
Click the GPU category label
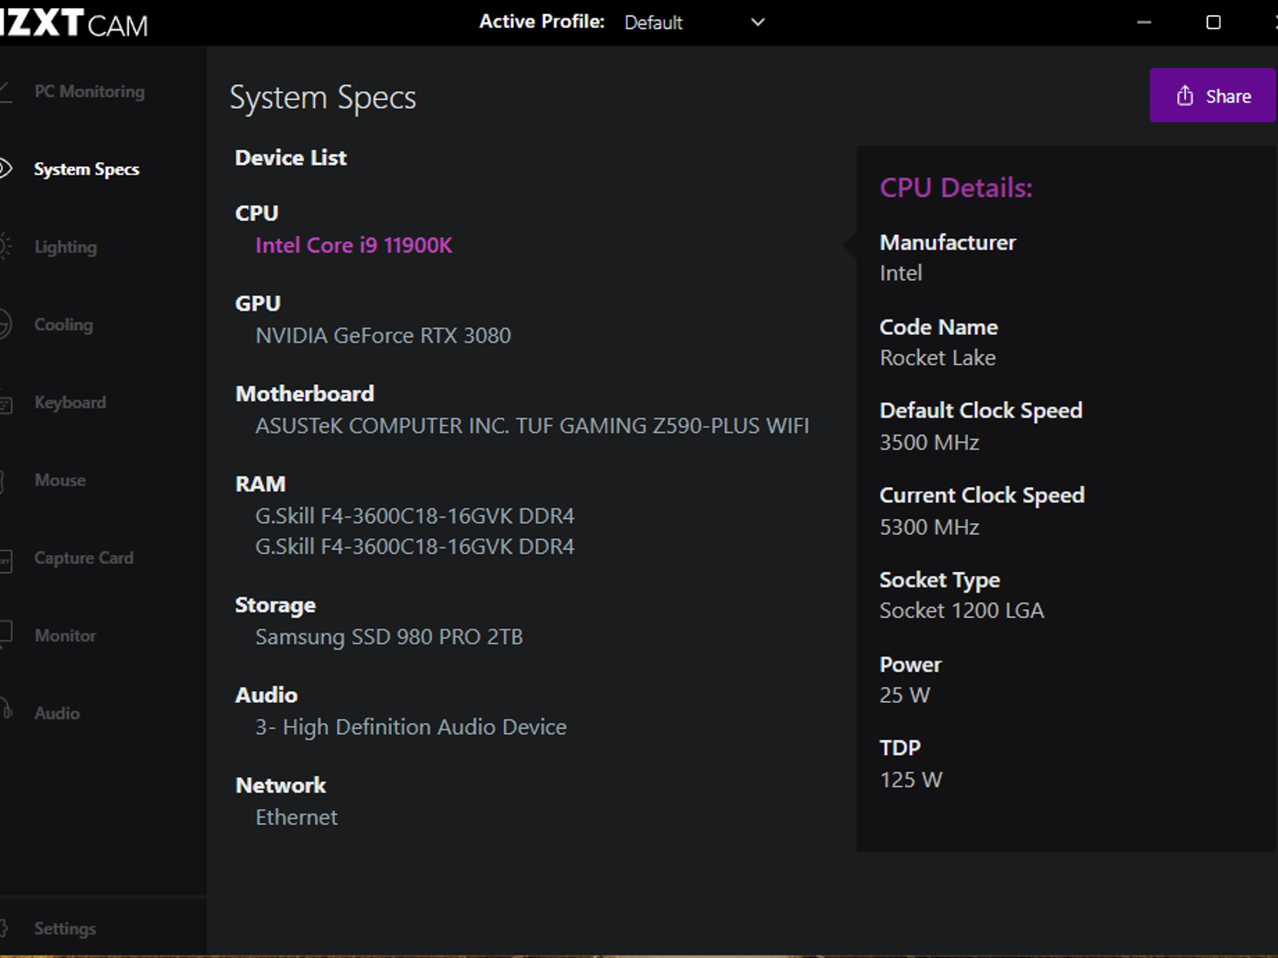[258, 304]
